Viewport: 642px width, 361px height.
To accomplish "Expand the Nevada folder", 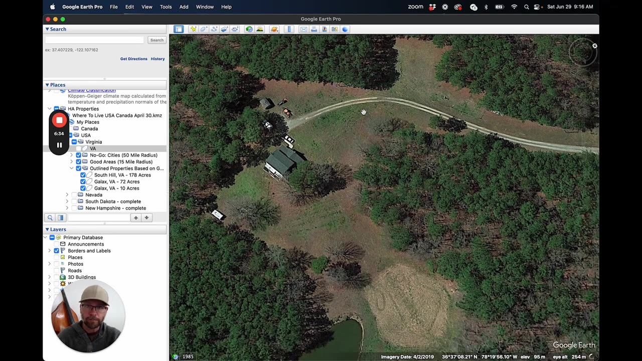I will click(x=67, y=195).
